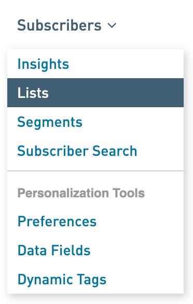Collapse the Subscribers dropdown menu
This screenshot has height=304, width=193.
[67, 25]
